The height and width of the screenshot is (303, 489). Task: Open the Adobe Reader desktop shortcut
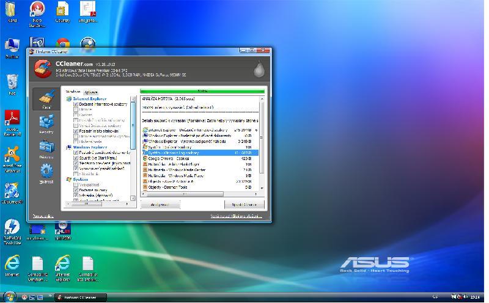12,123
